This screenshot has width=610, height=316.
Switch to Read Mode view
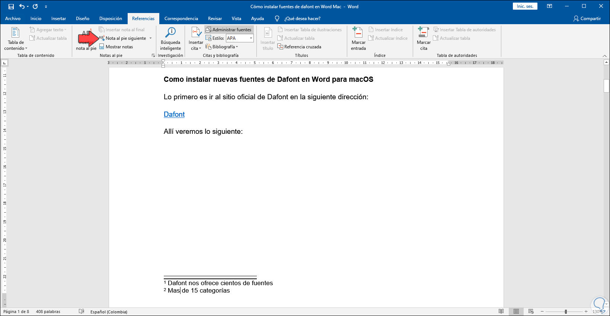(x=501, y=312)
